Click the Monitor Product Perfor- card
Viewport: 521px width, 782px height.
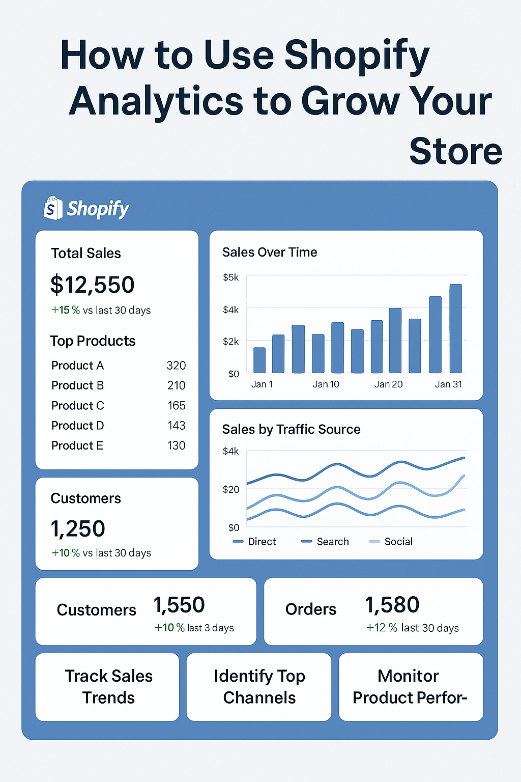click(x=411, y=687)
